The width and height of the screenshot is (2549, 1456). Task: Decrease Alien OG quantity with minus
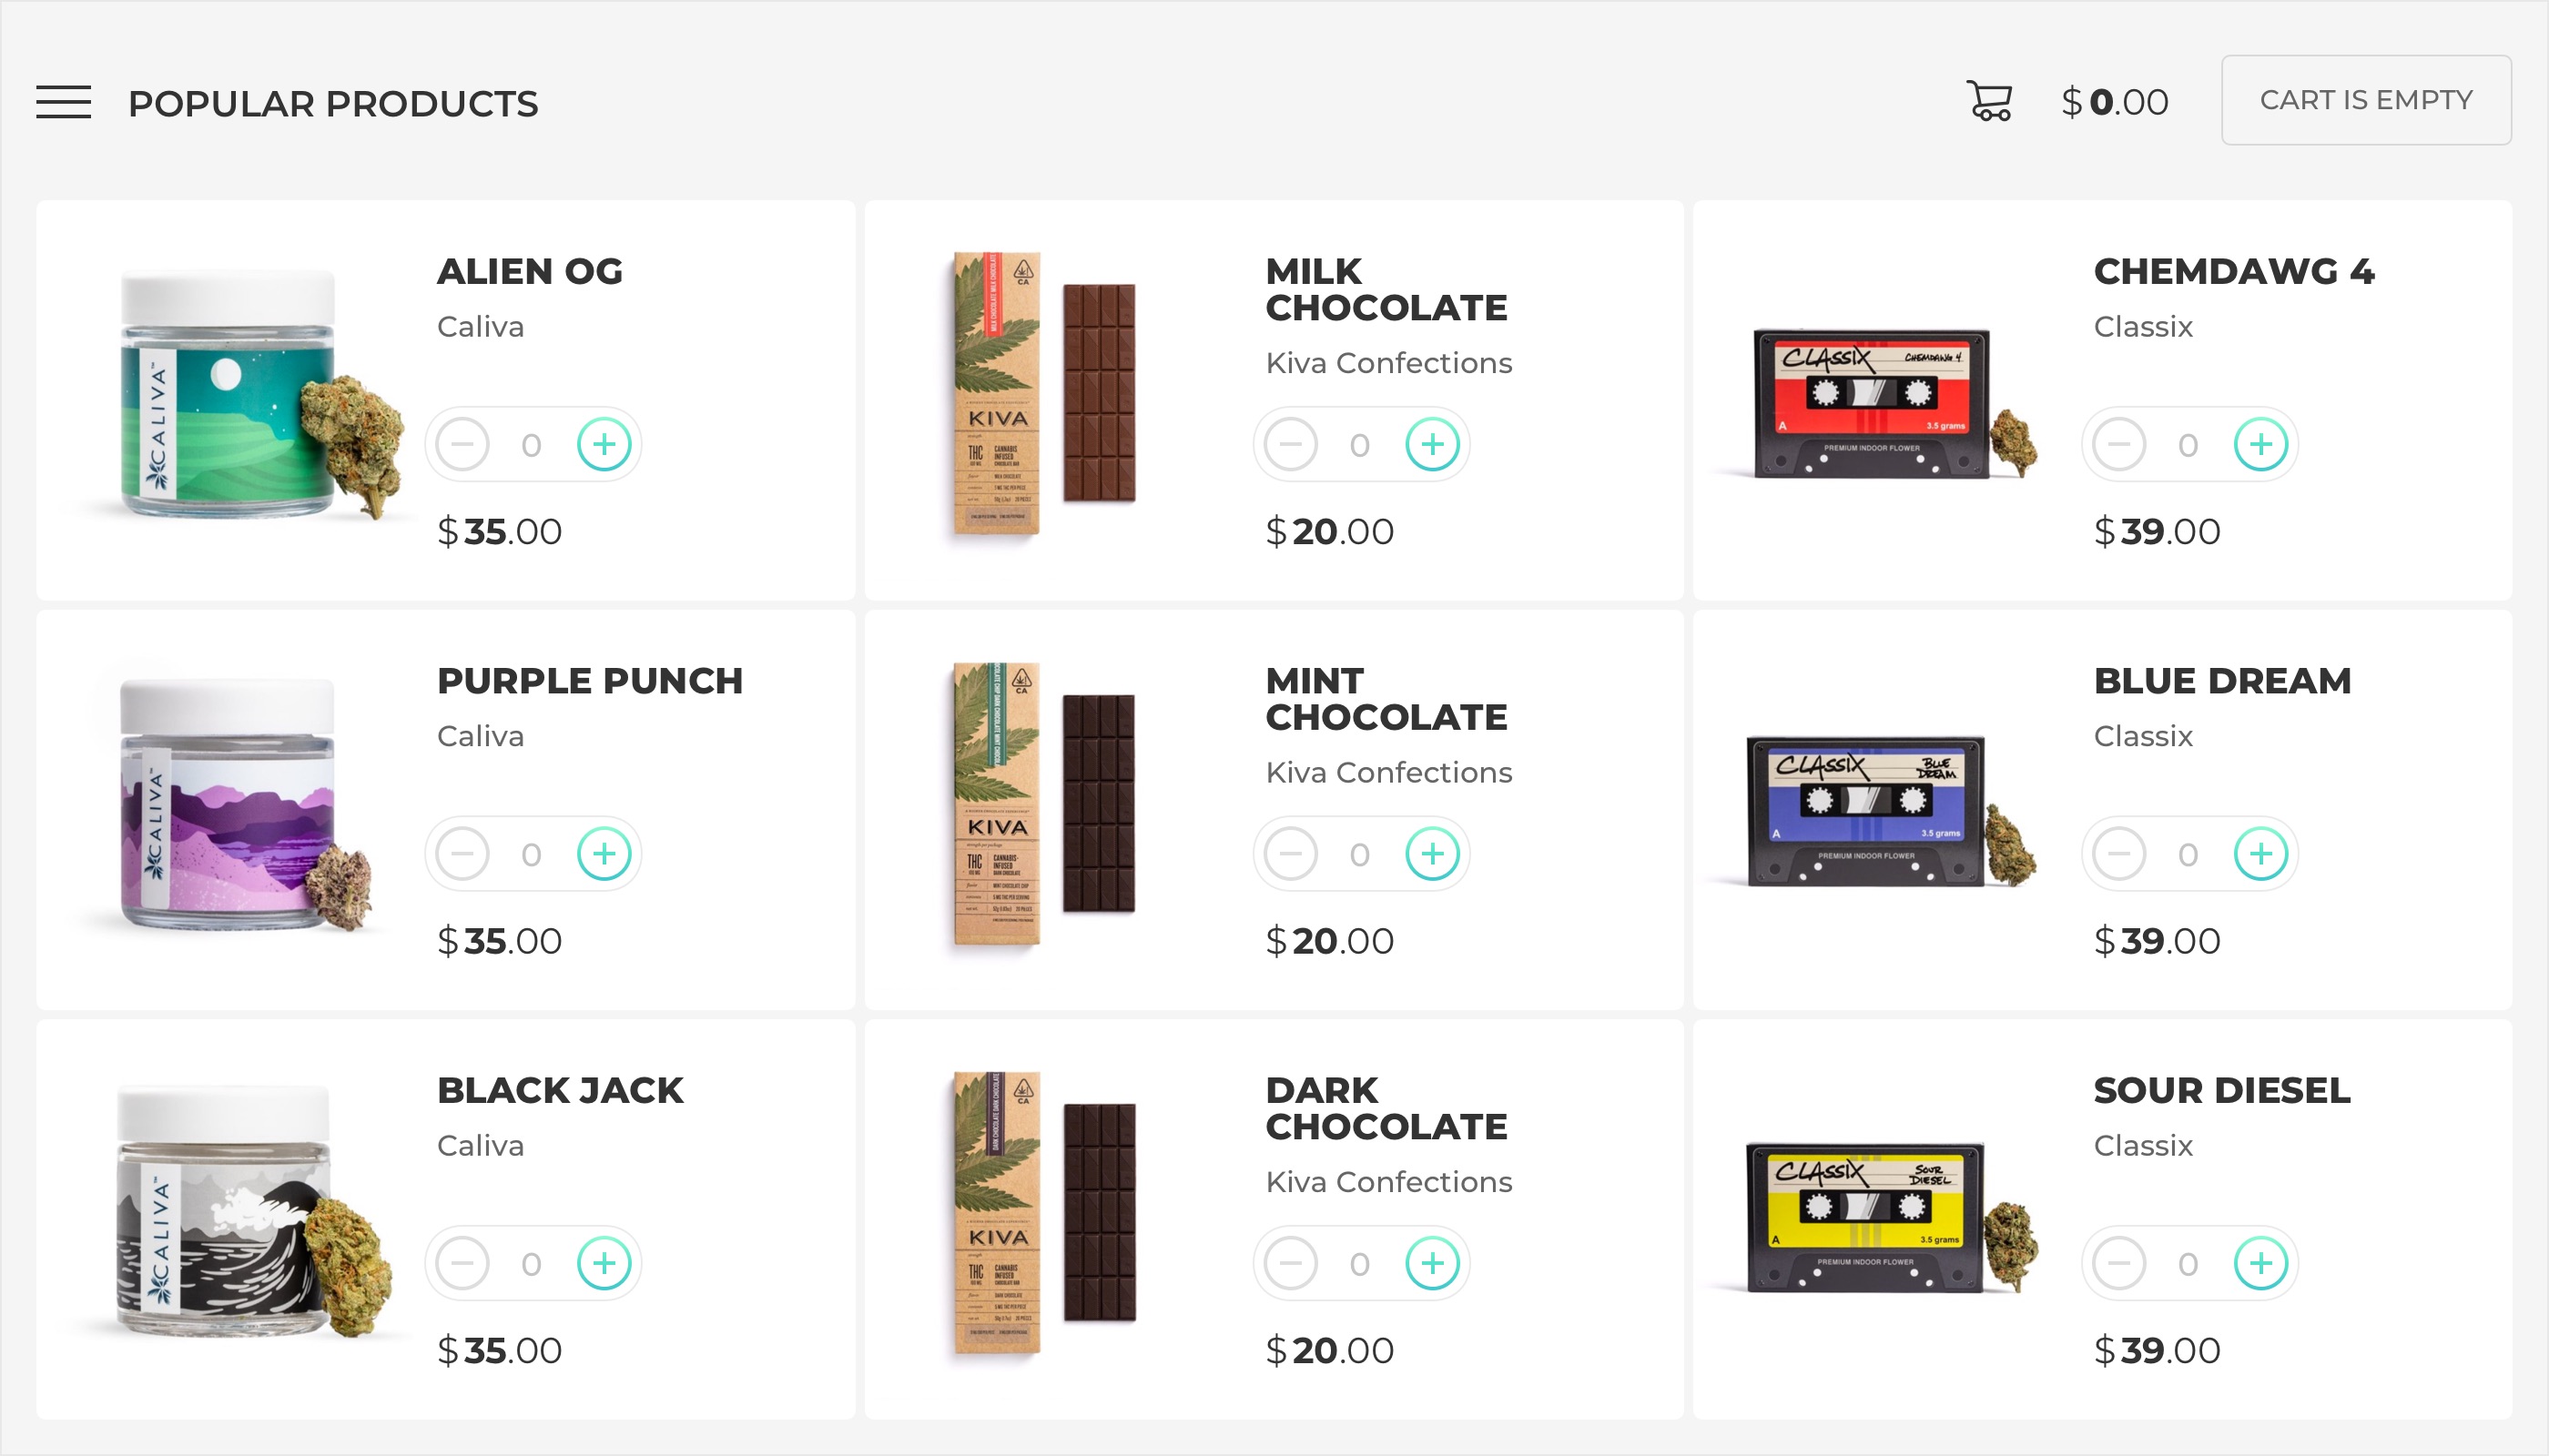[462, 444]
